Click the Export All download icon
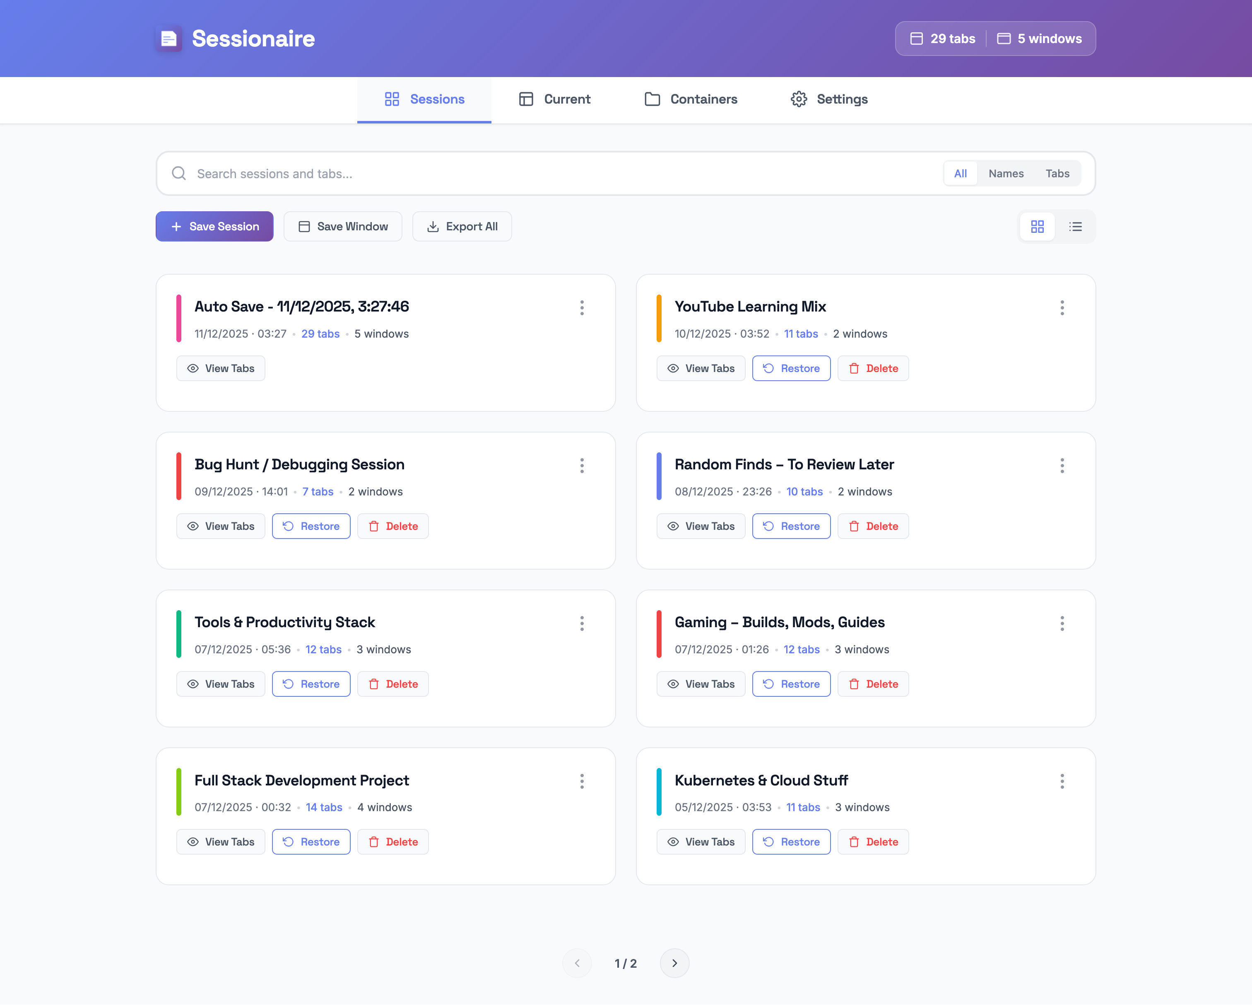This screenshot has width=1252, height=1005. click(x=433, y=226)
